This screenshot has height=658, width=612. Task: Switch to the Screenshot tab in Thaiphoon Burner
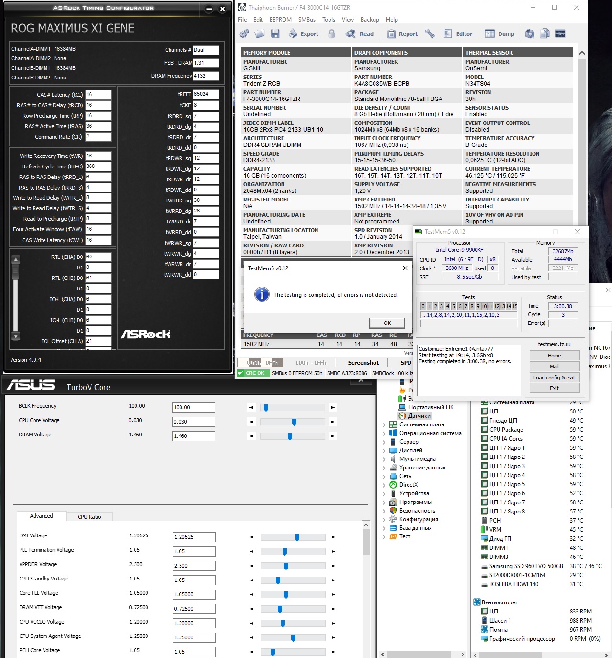pos(363,363)
